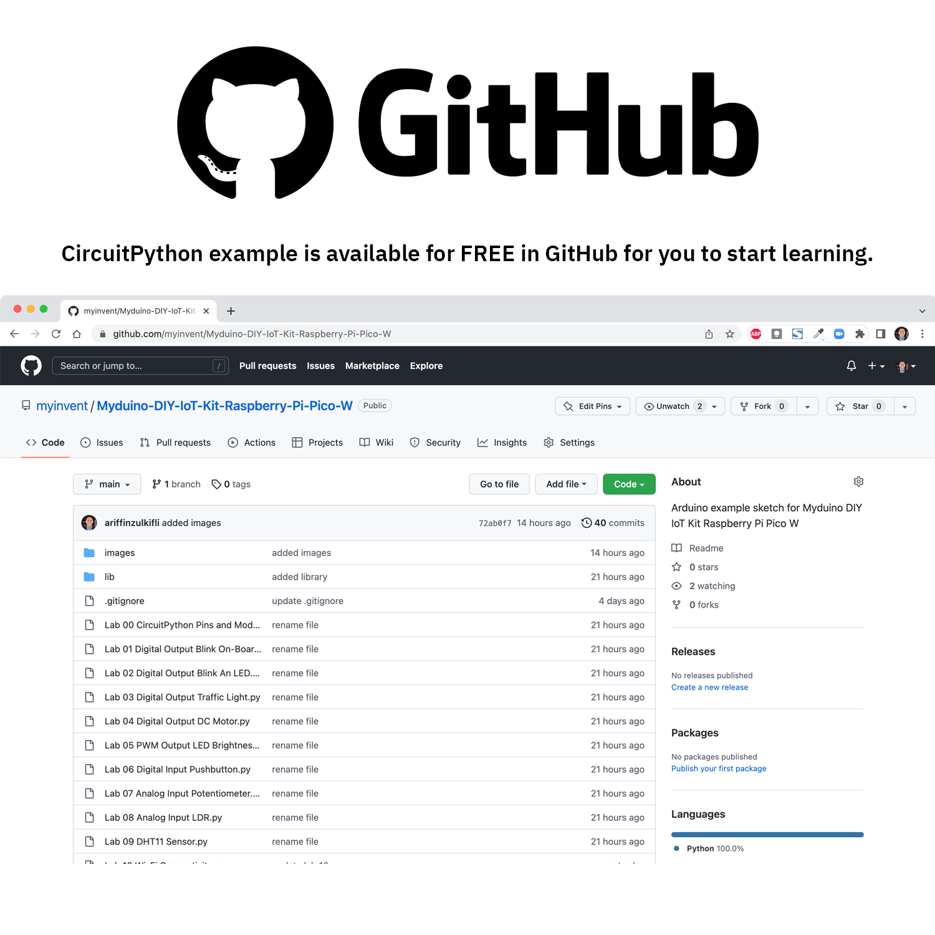This screenshot has height=935, width=935.
Task: Open Pull requests in top navigation
Action: 267,366
